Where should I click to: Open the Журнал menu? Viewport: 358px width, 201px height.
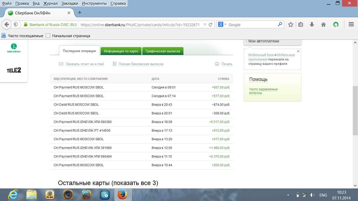coord(51,3)
